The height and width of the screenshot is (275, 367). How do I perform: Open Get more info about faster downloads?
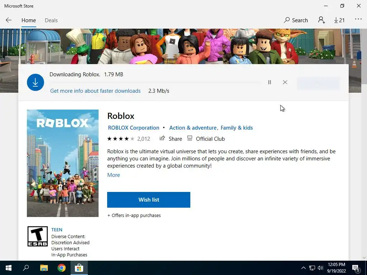click(x=95, y=91)
